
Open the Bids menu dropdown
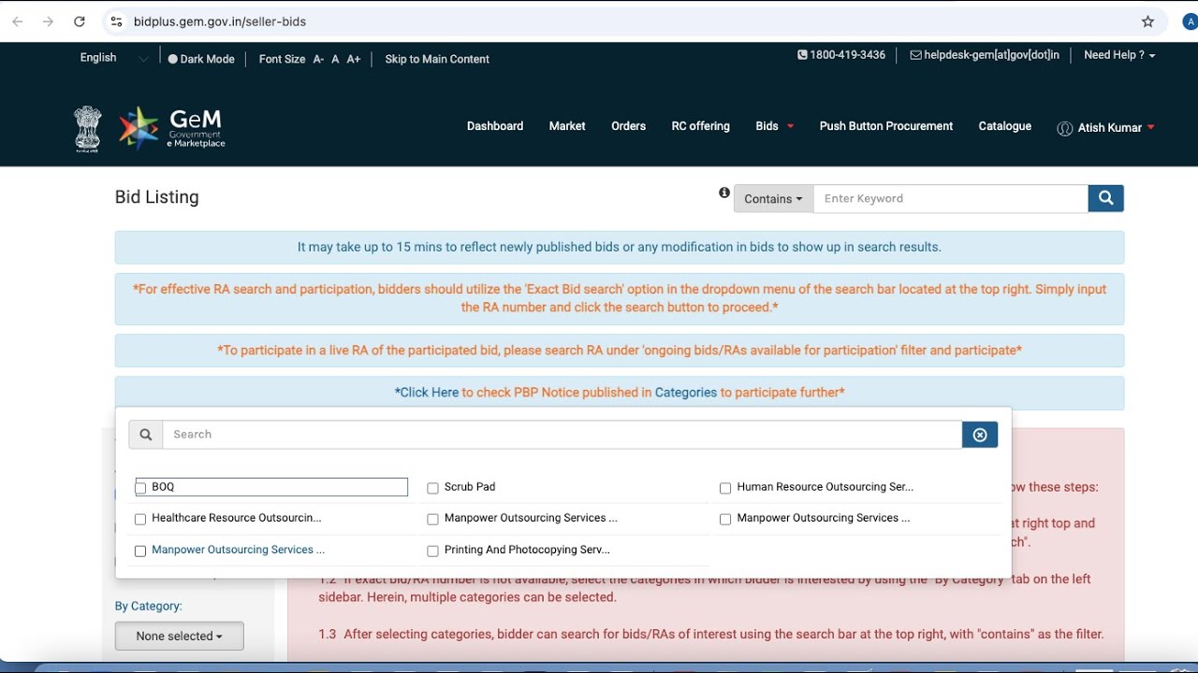[x=775, y=126]
